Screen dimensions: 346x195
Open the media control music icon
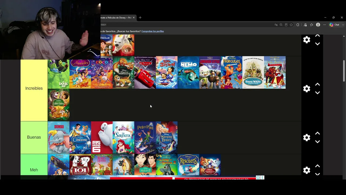pyautogui.click(x=305, y=25)
